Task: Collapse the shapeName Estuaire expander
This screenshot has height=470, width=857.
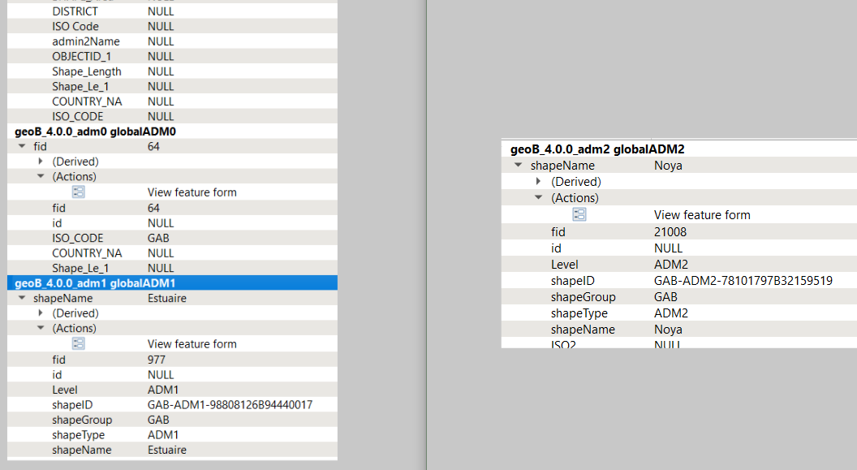Action: click(22, 298)
